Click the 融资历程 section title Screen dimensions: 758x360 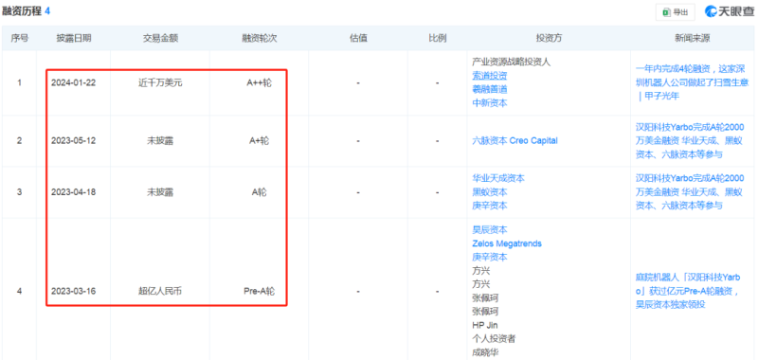tap(21, 11)
